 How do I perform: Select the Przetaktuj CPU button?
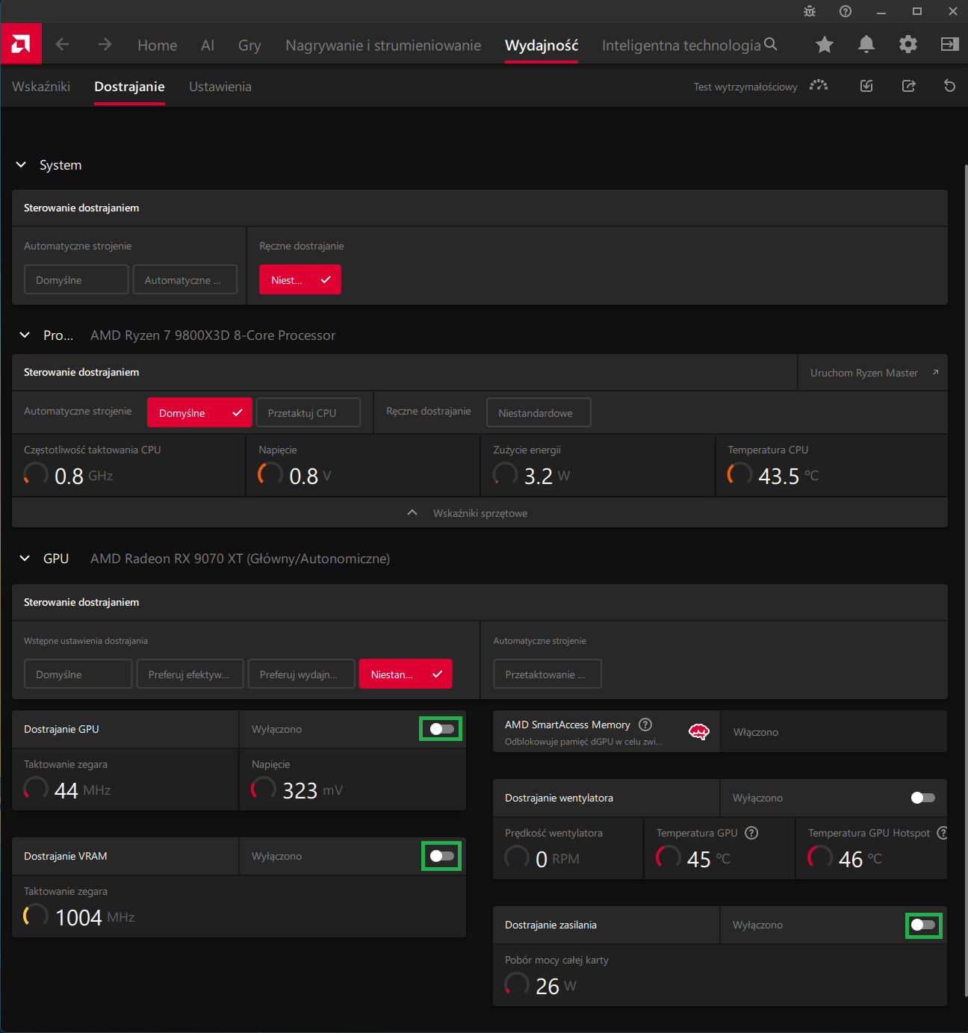(x=308, y=412)
